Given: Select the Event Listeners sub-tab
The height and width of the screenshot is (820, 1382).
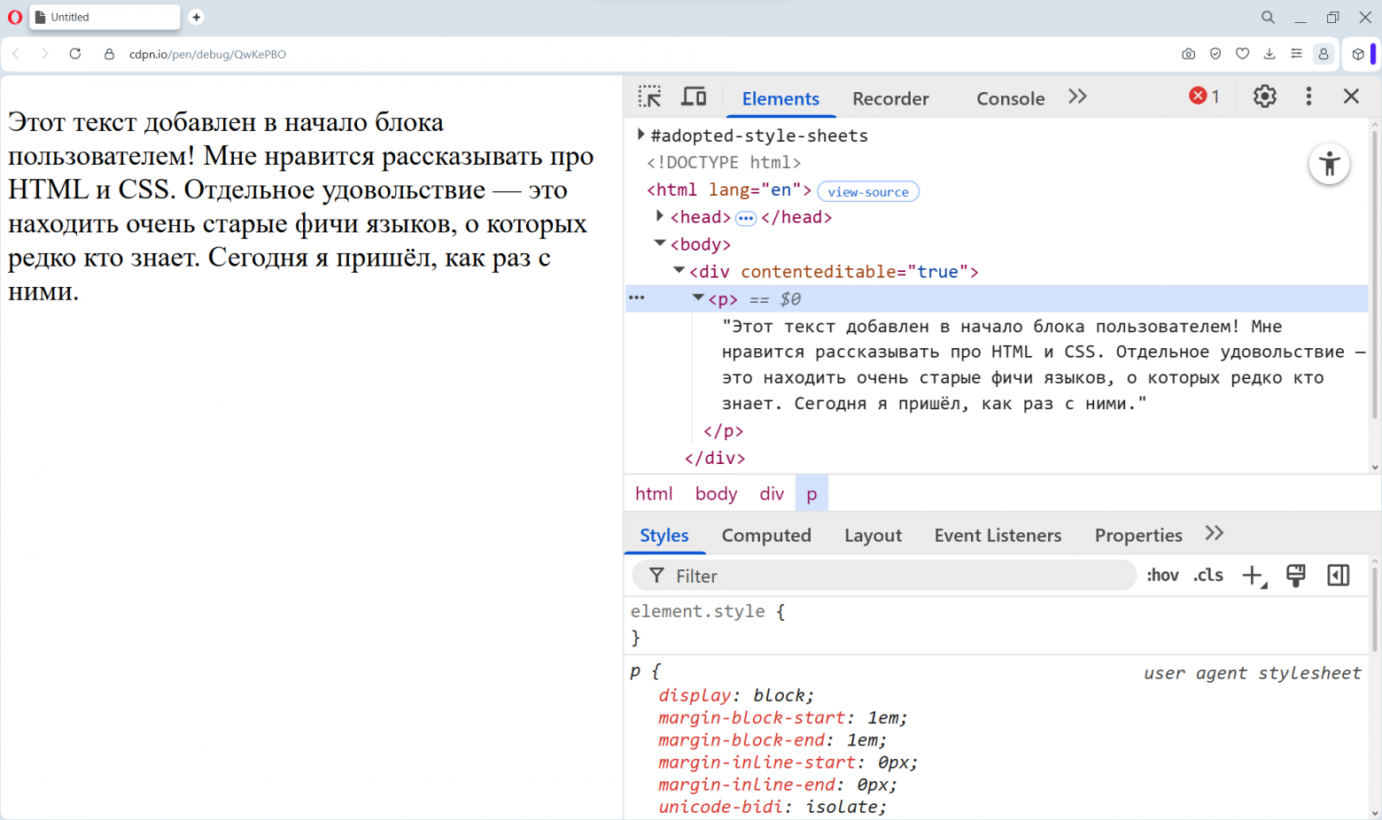Looking at the screenshot, I should coord(998,535).
